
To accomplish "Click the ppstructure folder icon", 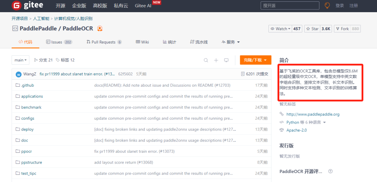I will point(17,162).
